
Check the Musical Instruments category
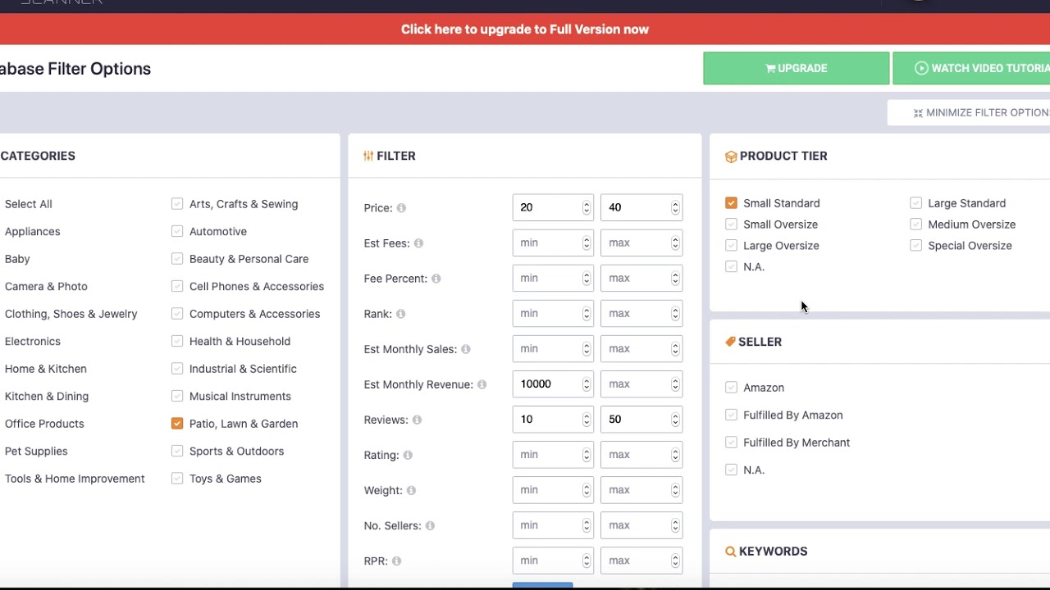tap(177, 396)
